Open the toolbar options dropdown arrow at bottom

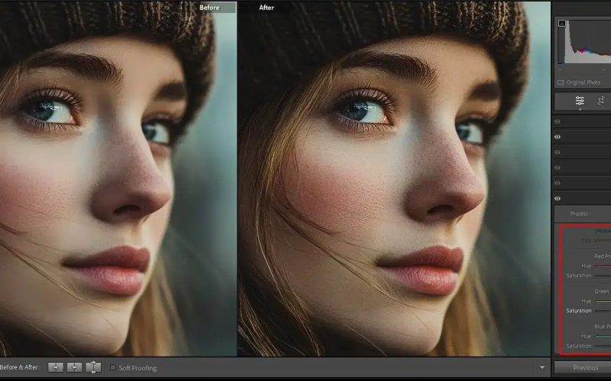click(x=542, y=367)
